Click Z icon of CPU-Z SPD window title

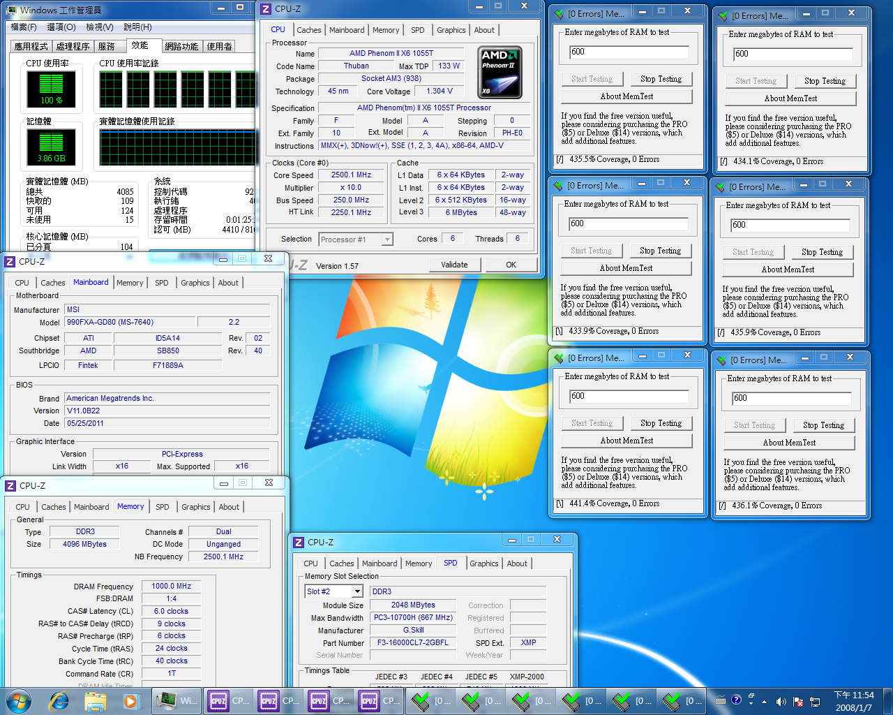(299, 542)
